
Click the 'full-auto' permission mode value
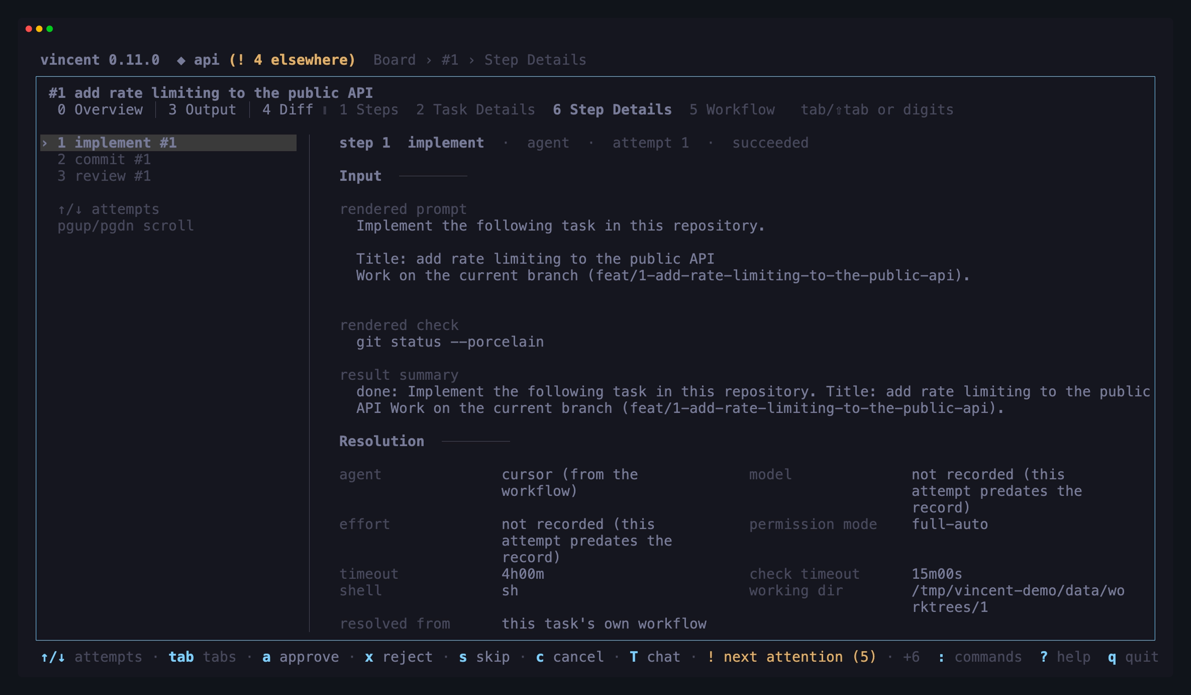(950, 525)
